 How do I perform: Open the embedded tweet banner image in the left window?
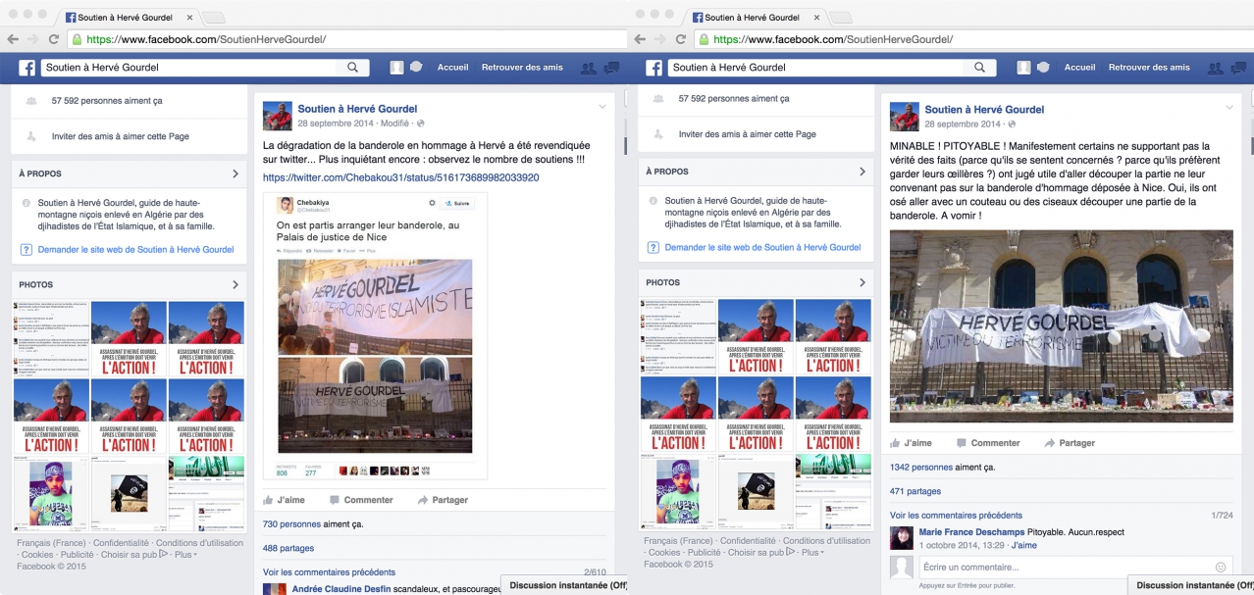(x=375, y=356)
